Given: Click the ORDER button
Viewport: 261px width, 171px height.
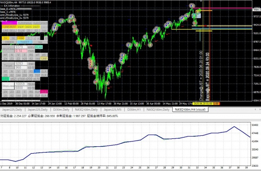Looking at the screenshot, I should click(x=9, y=42).
